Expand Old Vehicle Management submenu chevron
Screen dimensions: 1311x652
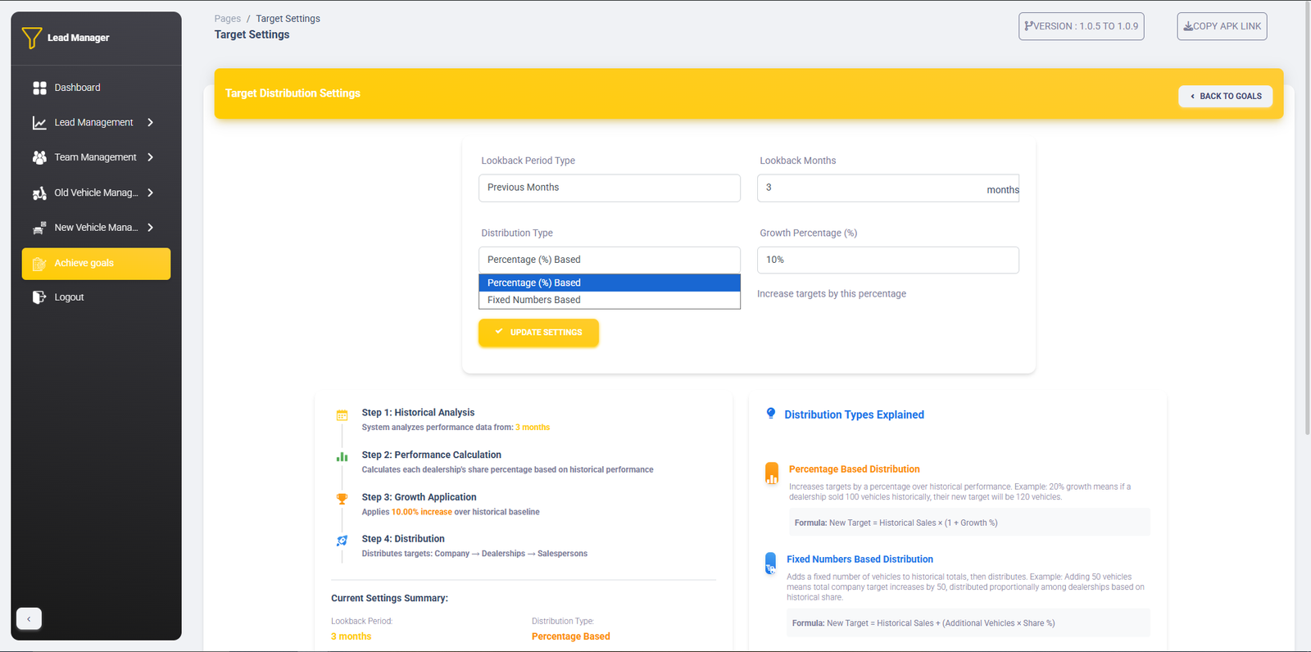151,193
